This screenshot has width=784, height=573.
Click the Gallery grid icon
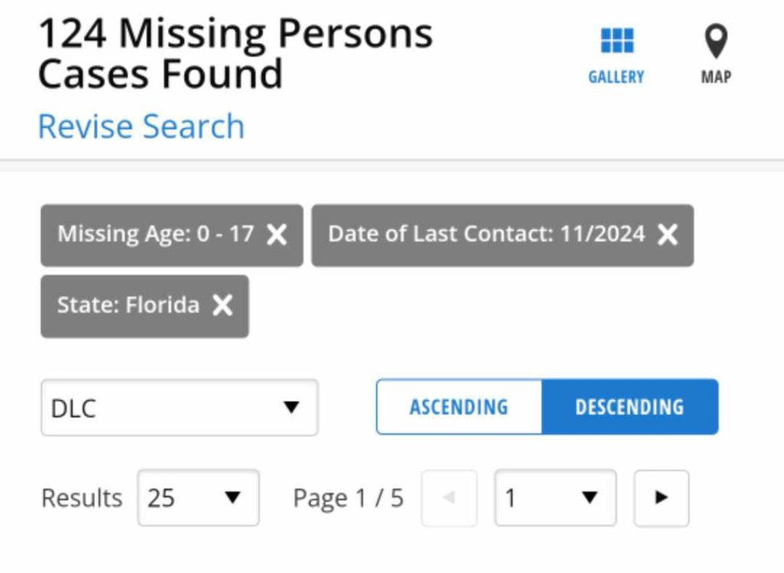coord(616,41)
